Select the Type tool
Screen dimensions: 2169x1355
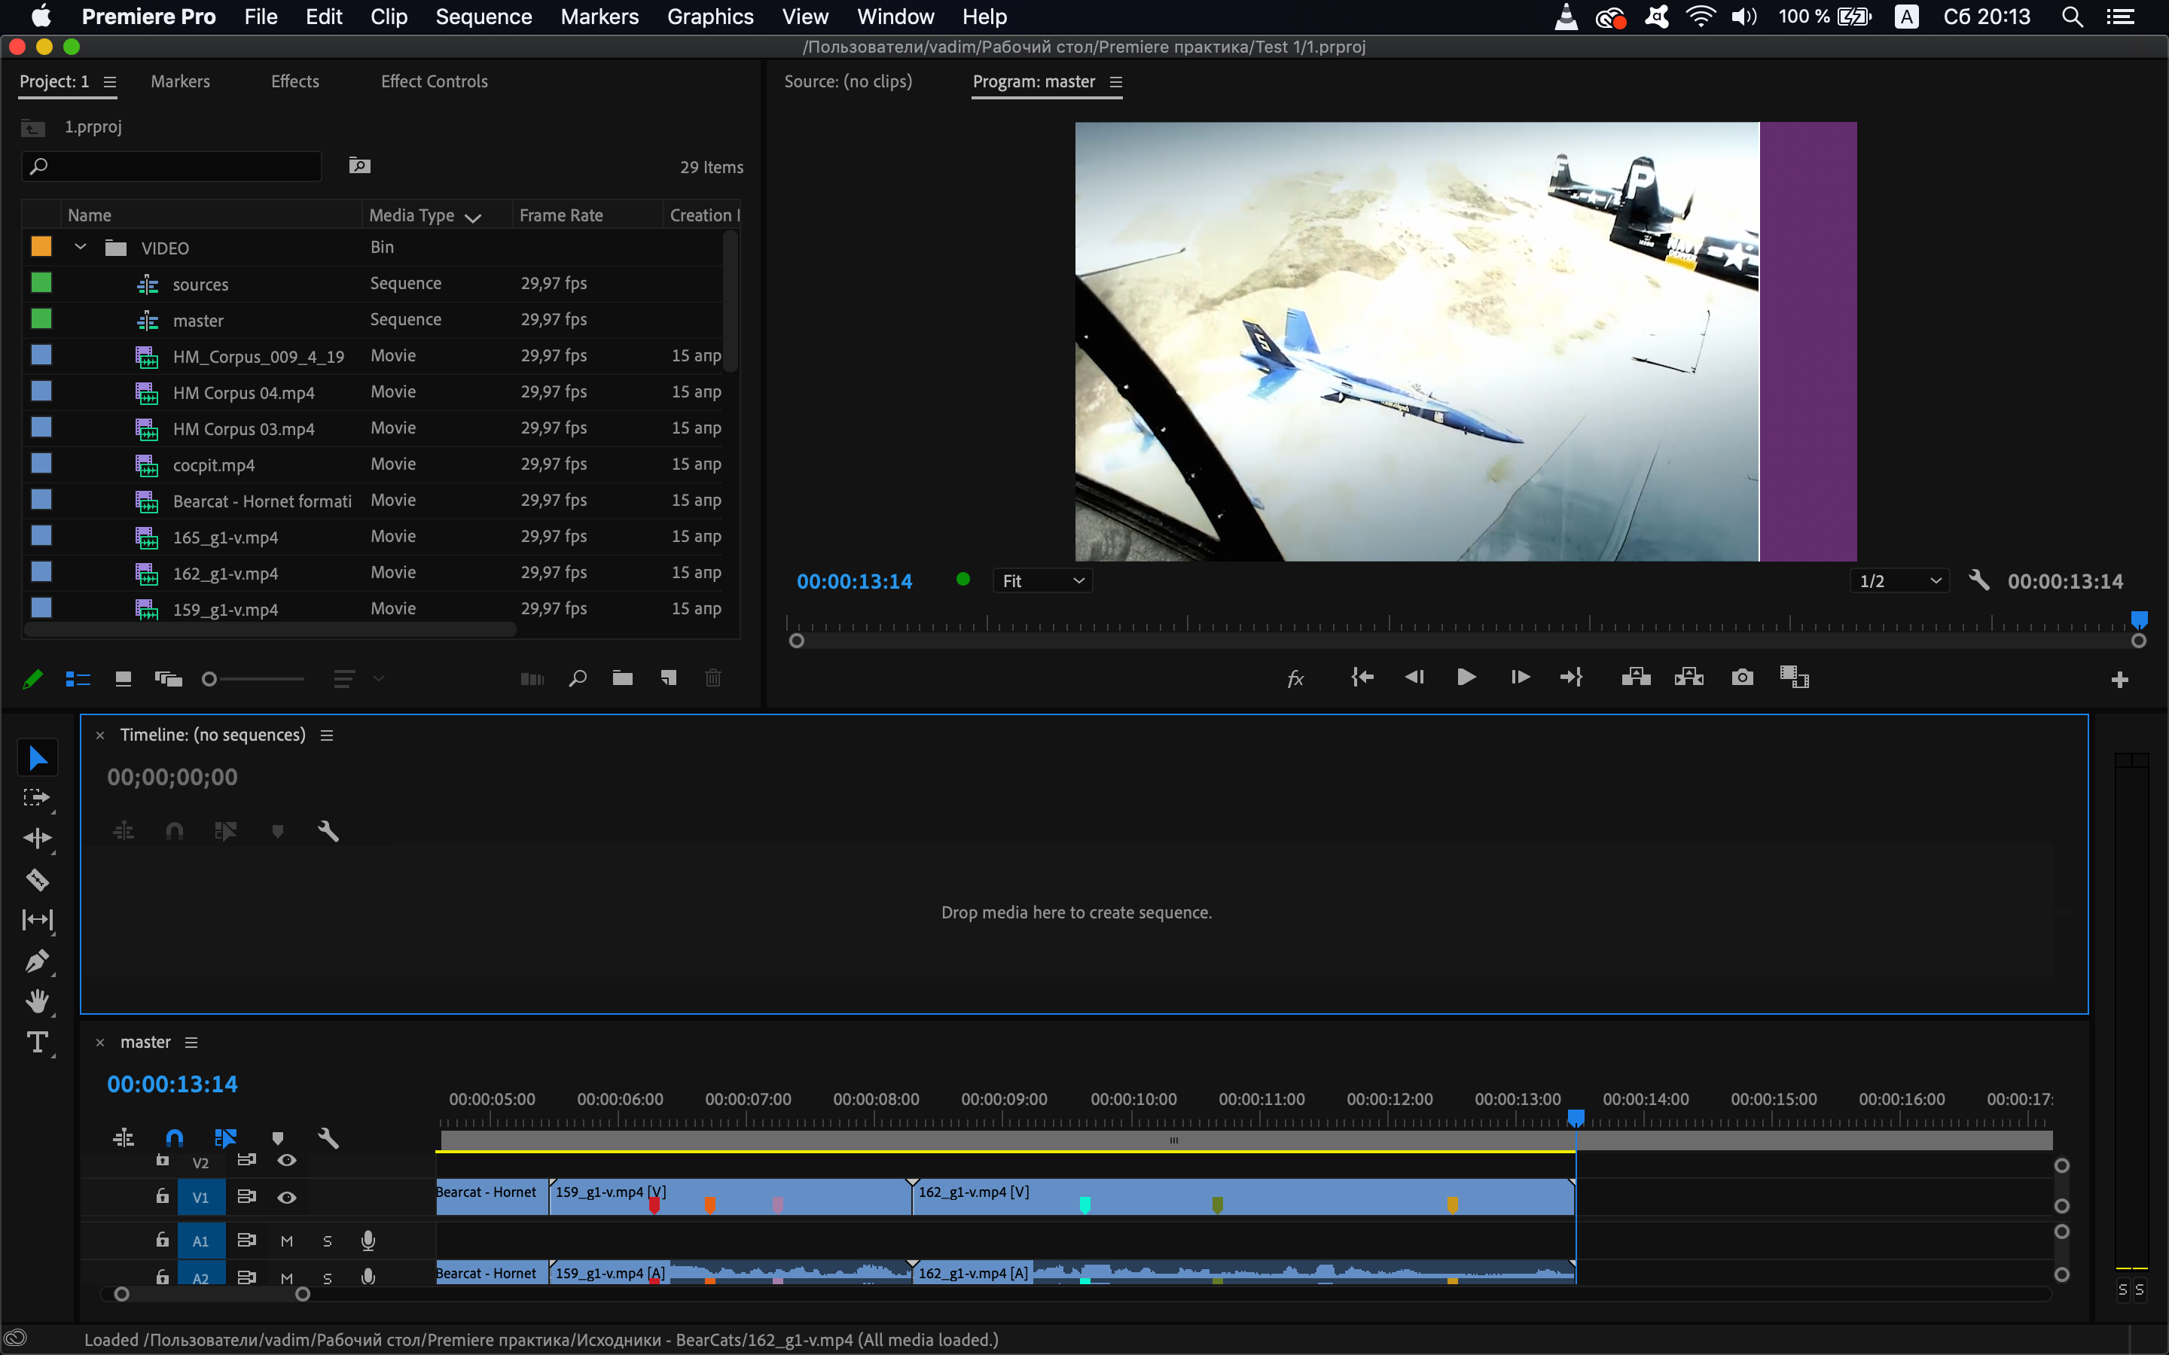tap(38, 1043)
